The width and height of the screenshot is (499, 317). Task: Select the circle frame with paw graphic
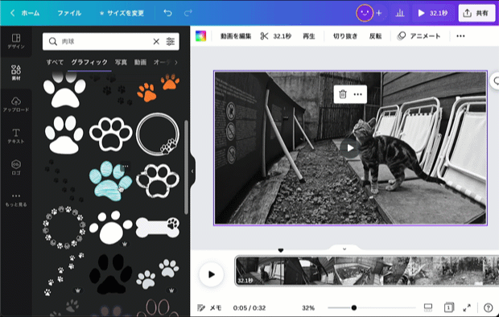click(158, 134)
